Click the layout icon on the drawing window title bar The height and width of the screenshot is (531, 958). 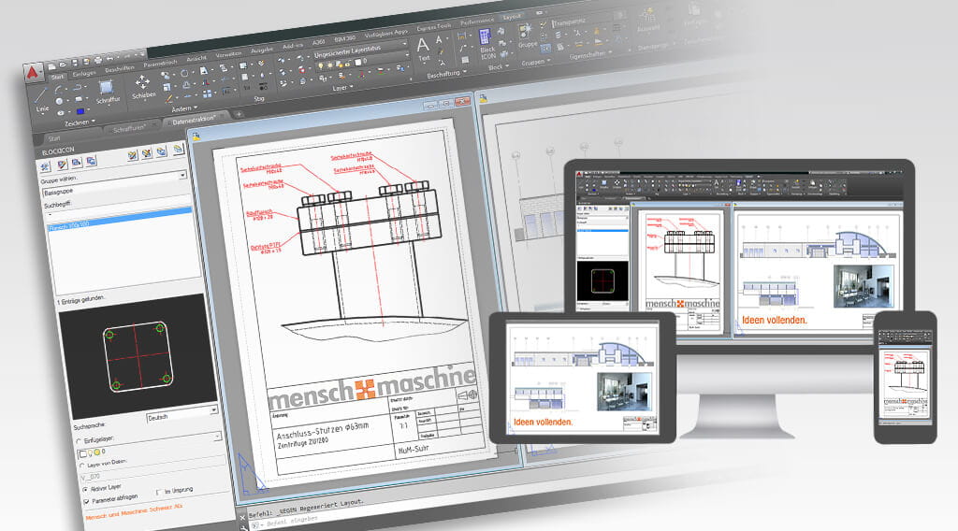(196, 136)
